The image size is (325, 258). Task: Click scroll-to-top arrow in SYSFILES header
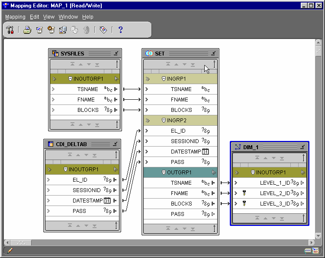pyautogui.click(x=72, y=64)
